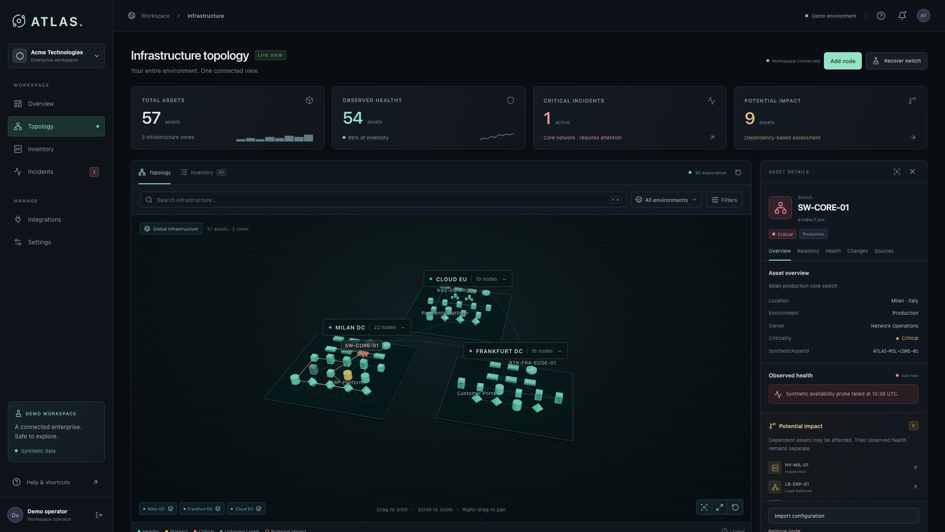Click the focus view icon in canvas controls
Image resolution: width=945 pixels, height=532 pixels.
704,507
